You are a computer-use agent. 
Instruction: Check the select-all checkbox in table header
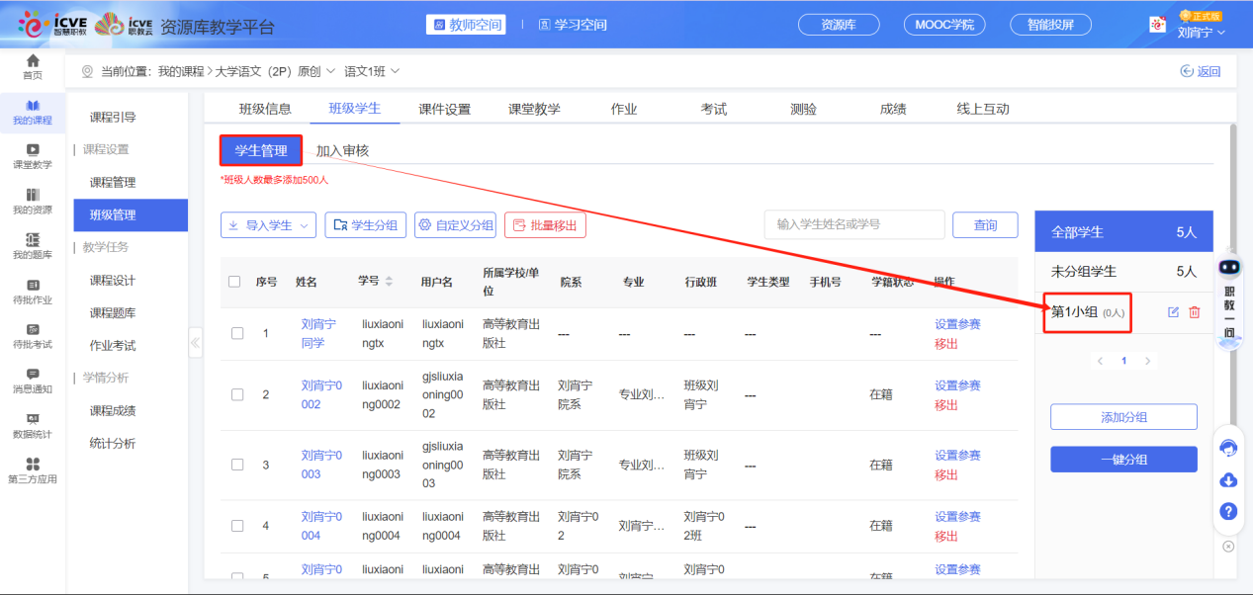coord(234,282)
